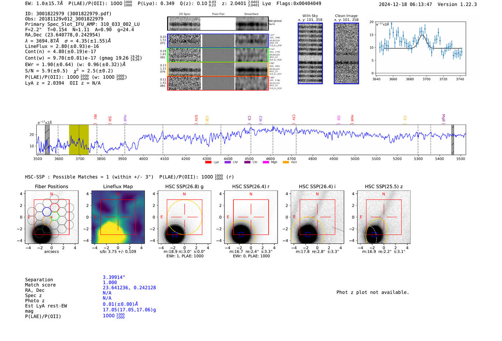Click 'm:16.9 re:2.2" s:3.1"' caption
Viewport: 502px width, 341px height.
click(x=384, y=252)
